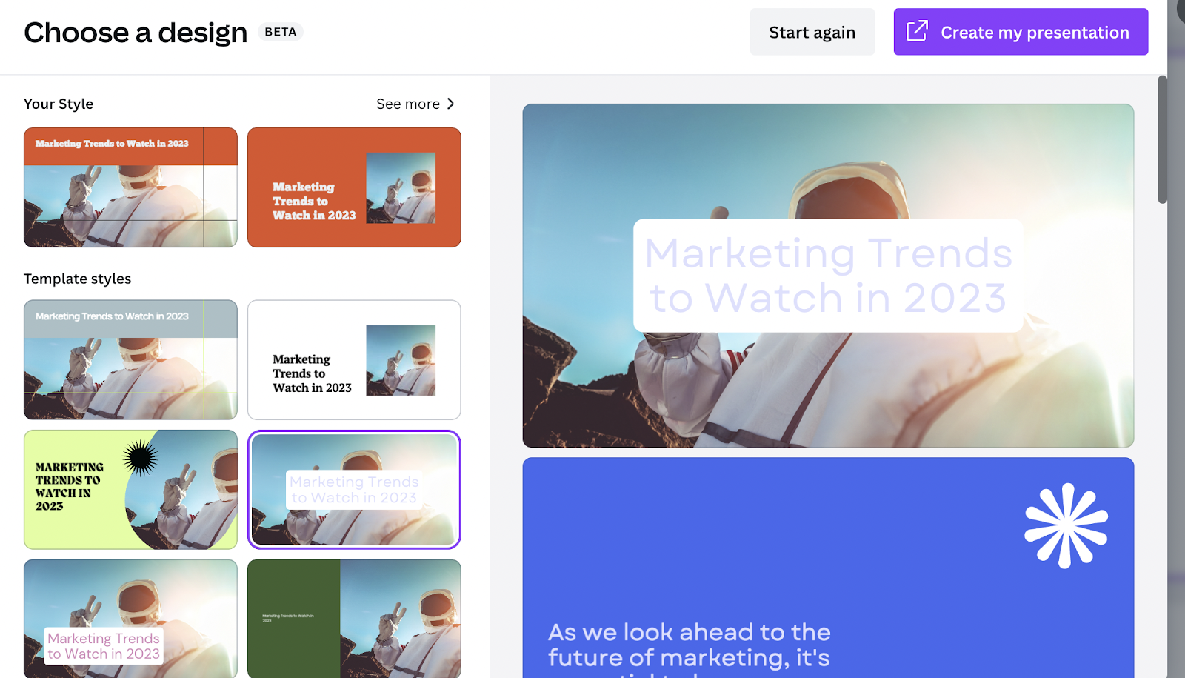Pick the white template with serif title

354,359
